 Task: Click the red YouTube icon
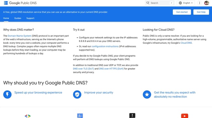185,116
